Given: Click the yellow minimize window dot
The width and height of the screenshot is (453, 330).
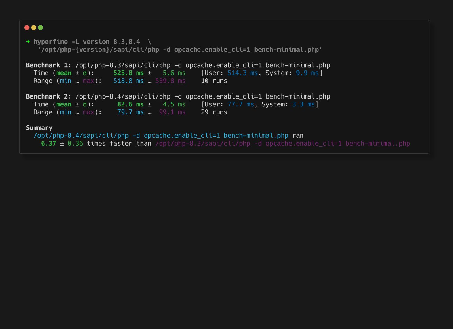Looking at the screenshot, I should point(34,28).
